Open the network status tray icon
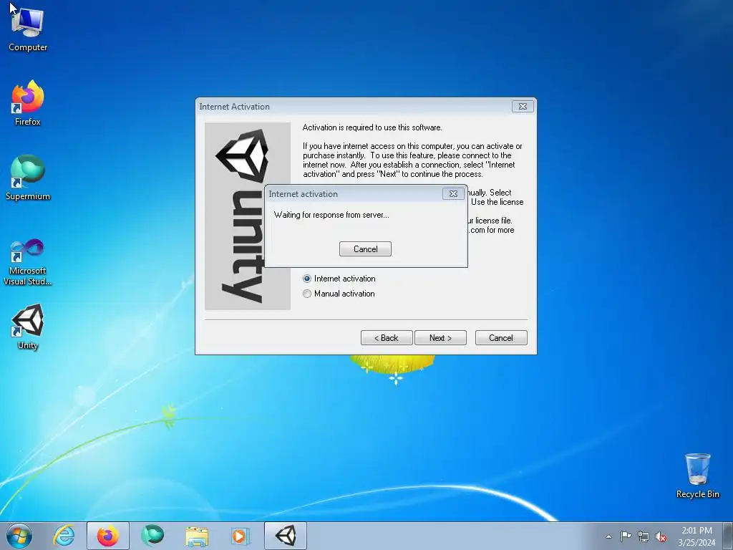The image size is (733, 550). [644, 536]
